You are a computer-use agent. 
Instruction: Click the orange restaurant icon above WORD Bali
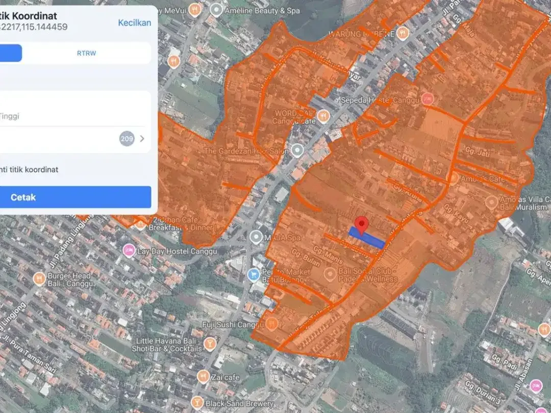(x=173, y=62)
